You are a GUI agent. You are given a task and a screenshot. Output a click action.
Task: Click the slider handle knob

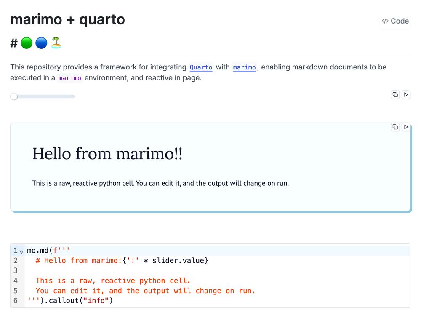(14, 96)
